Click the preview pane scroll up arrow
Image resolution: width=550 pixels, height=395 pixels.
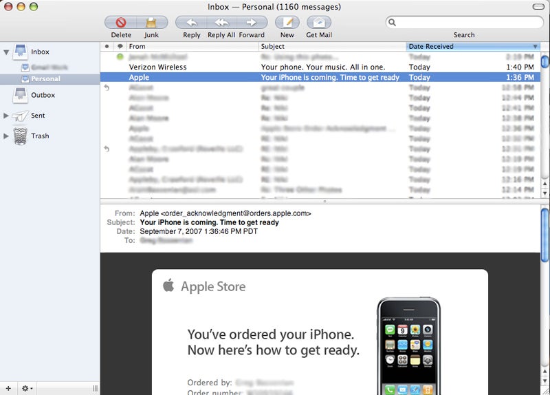point(544,371)
